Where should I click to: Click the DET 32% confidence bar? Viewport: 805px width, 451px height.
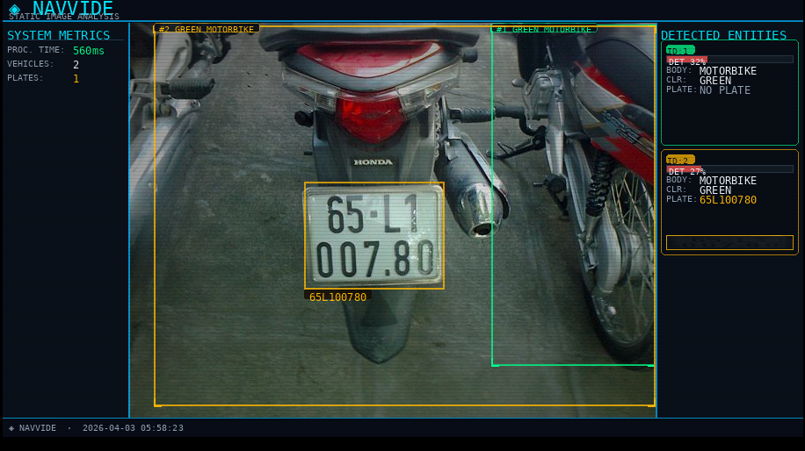pyautogui.click(x=729, y=61)
